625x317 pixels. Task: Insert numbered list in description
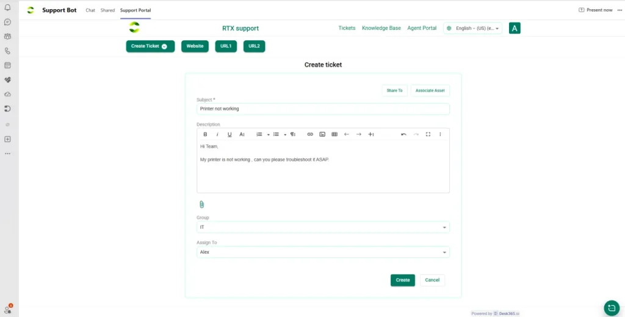[259, 134]
